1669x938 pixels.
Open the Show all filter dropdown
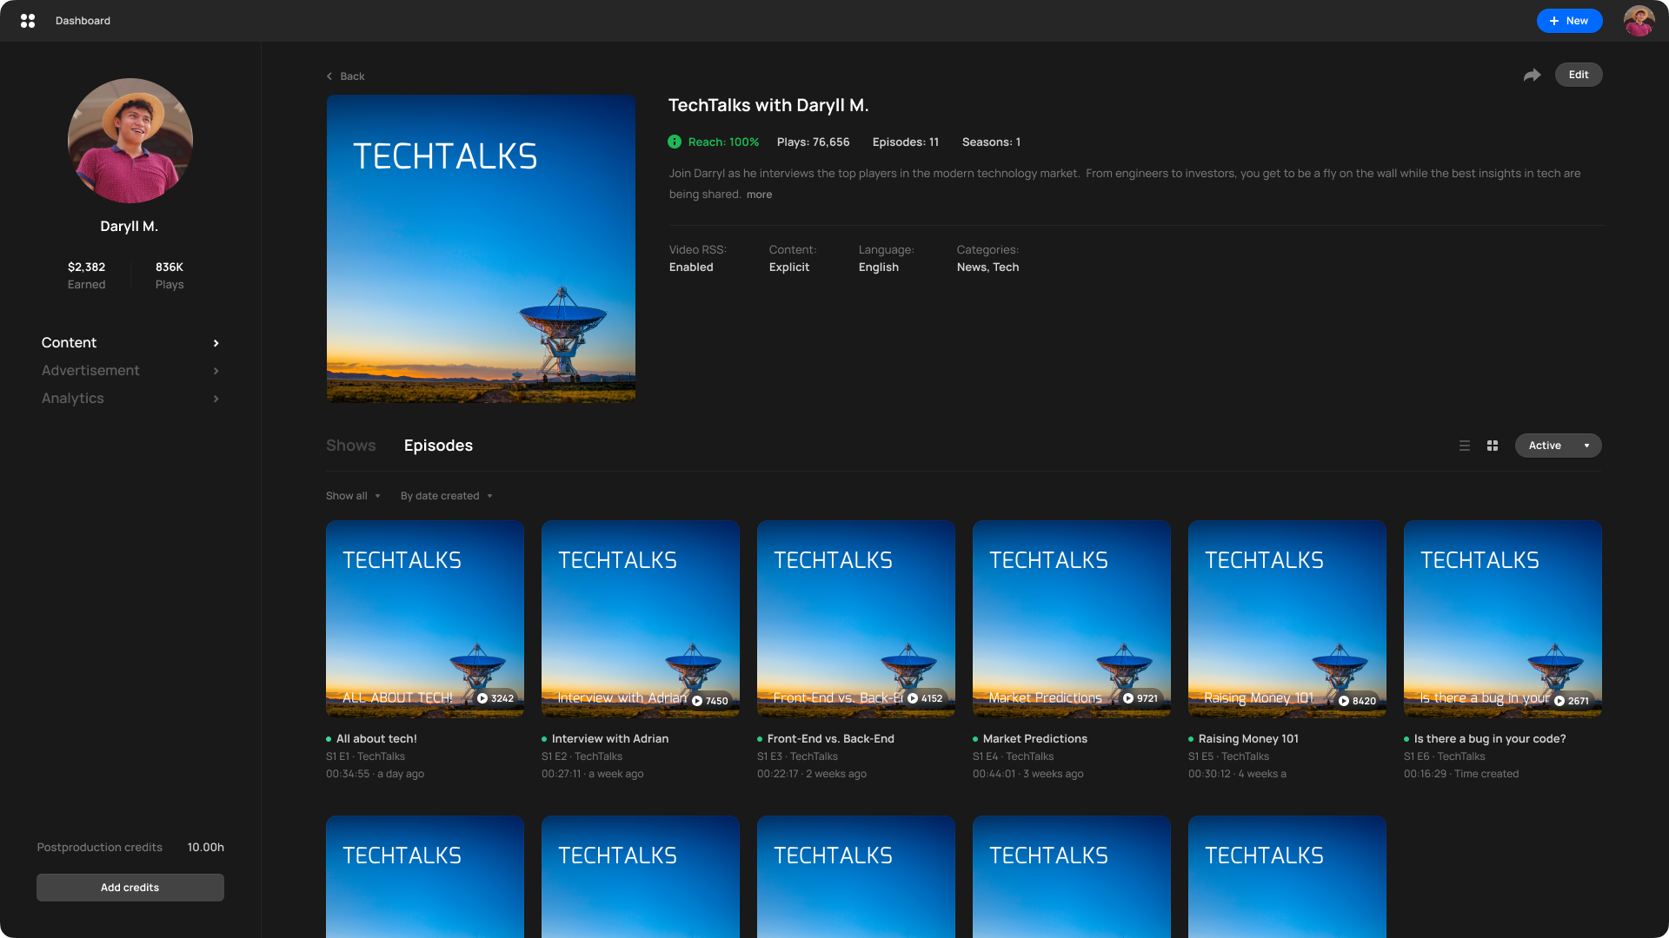[353, 496]
